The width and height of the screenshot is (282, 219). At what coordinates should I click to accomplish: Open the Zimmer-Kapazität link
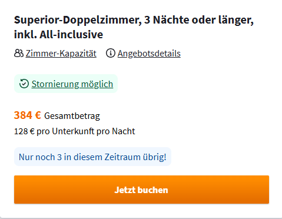61,54
